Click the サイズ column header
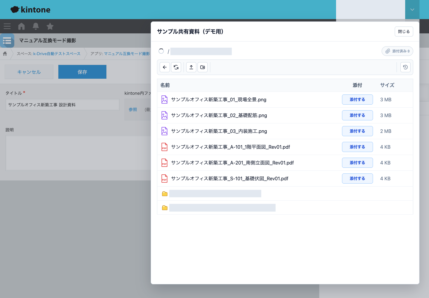This screenshot has width=429, height=298. tap(387, 85)
